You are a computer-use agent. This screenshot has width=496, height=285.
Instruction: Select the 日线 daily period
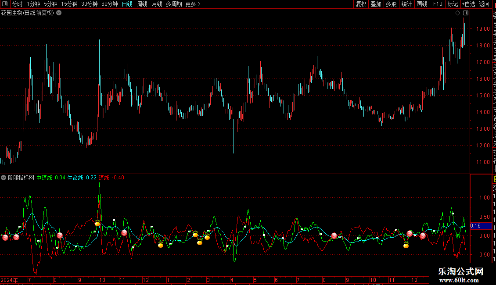tap(127, 4)
